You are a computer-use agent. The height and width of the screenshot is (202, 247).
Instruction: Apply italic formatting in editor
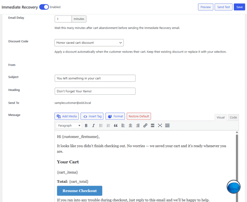coord(93,126)
